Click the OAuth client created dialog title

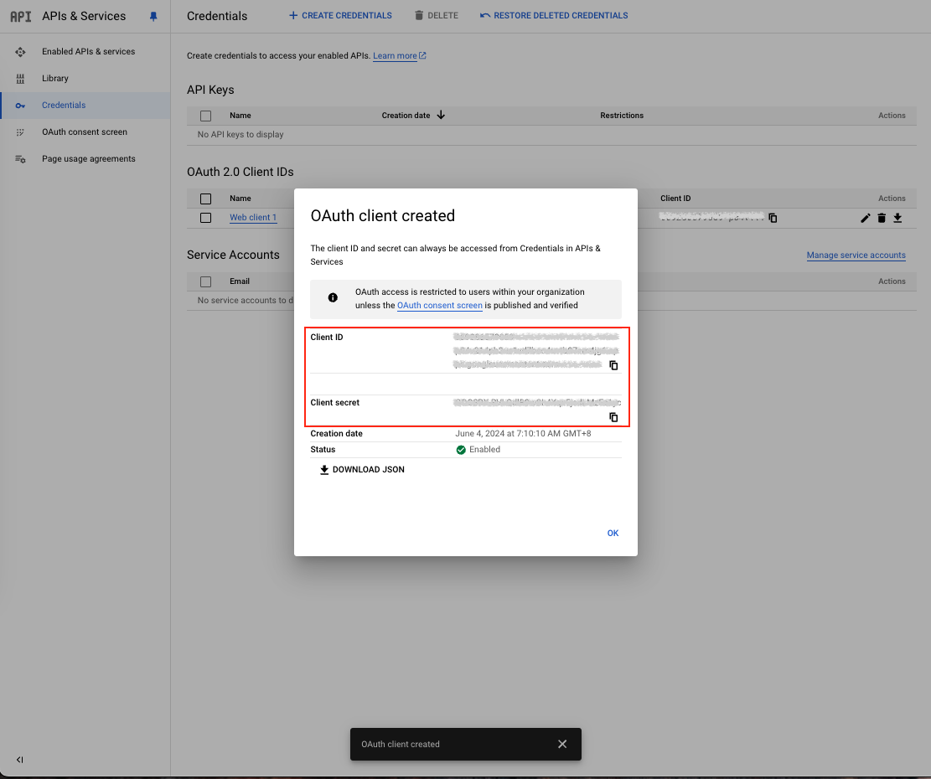(382, 215)
